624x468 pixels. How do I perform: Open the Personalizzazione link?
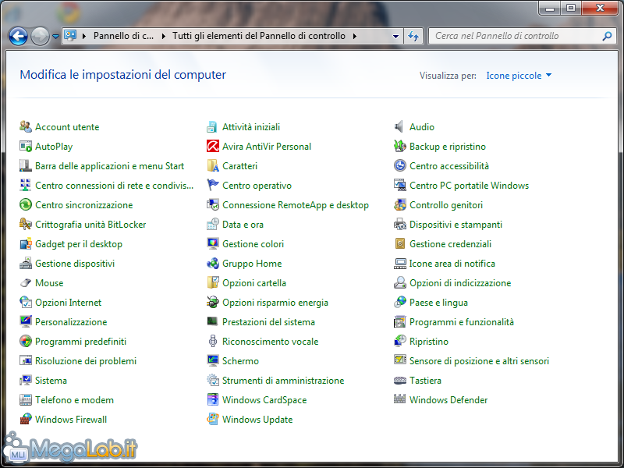[71, 322]
